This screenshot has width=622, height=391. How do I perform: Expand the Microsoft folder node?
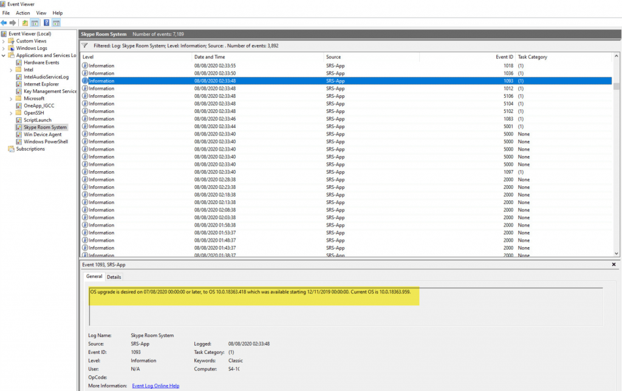[x=11, y=99]
